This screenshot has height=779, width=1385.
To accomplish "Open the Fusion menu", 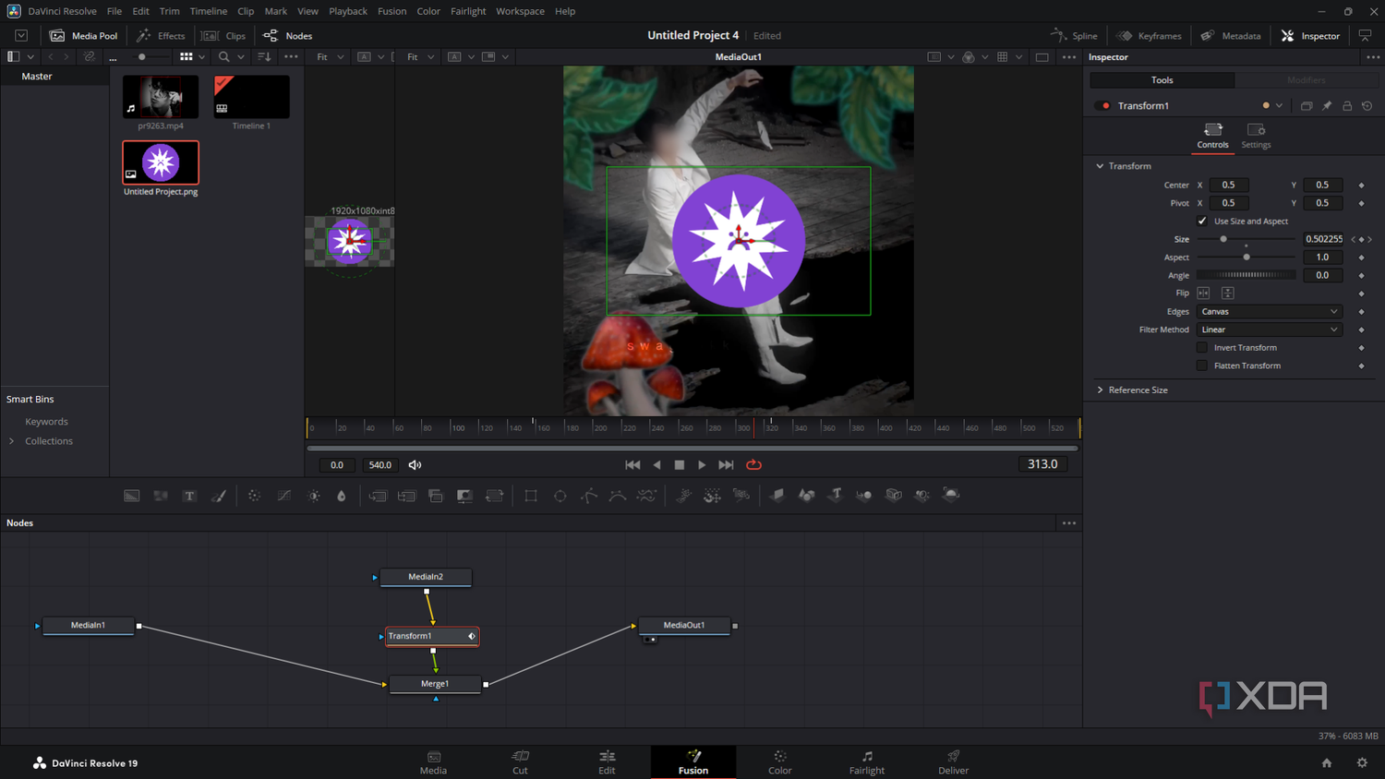I will pos(391,11).
